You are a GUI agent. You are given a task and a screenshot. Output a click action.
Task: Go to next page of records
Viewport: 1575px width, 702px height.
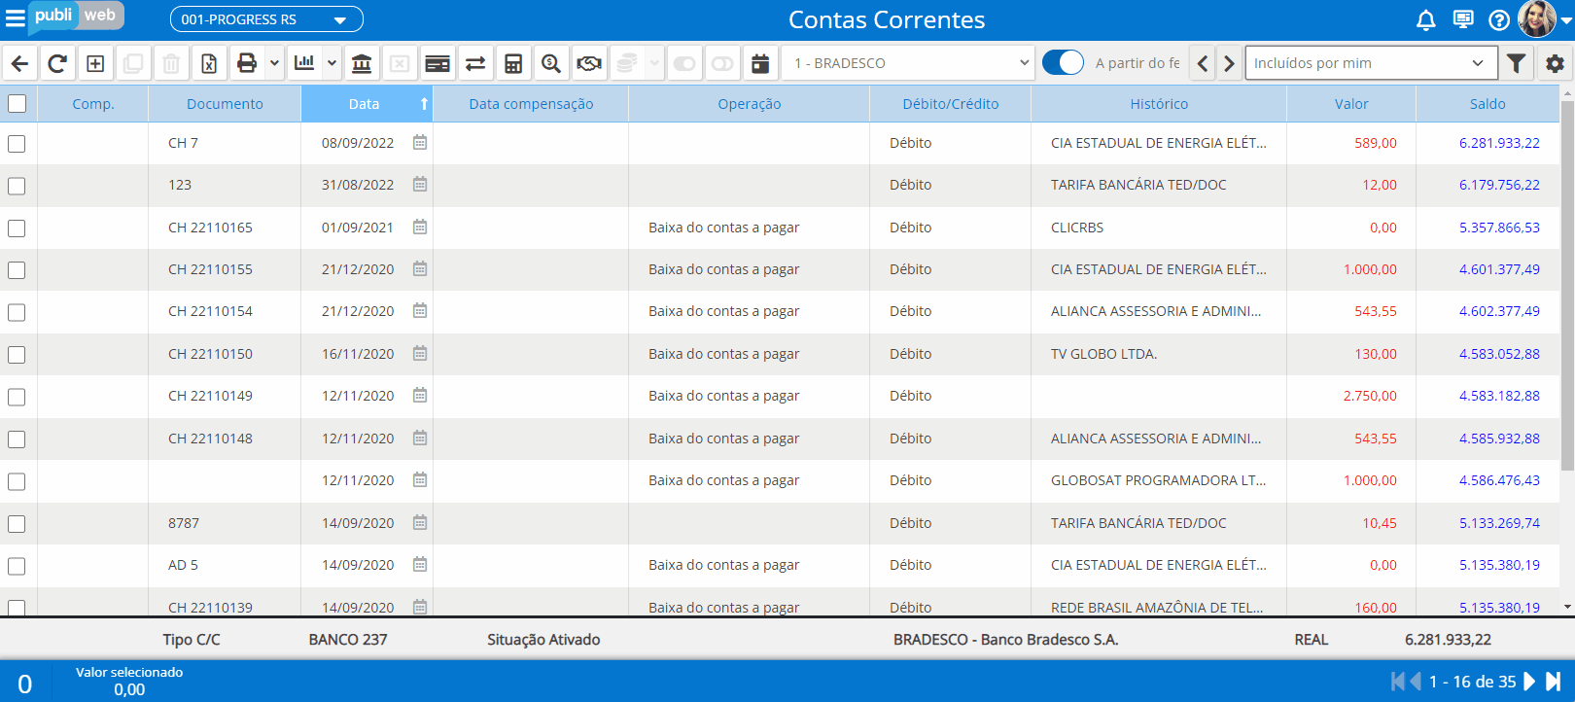pyautogui.click(x=1529, y=682)
